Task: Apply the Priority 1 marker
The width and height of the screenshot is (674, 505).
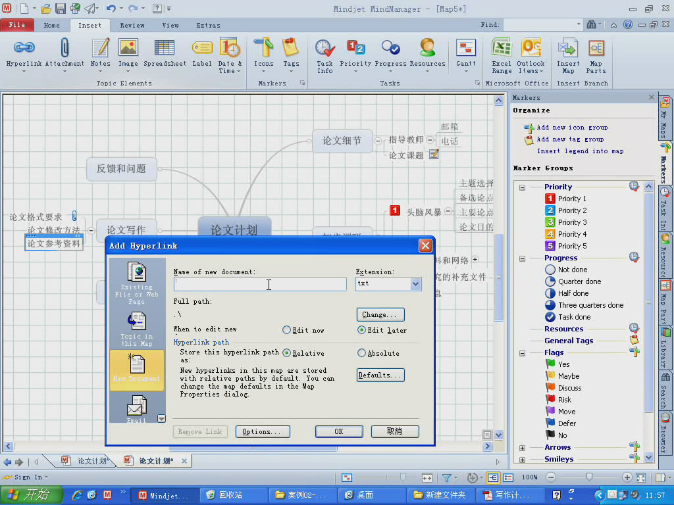Action: (x=565, y=199)
